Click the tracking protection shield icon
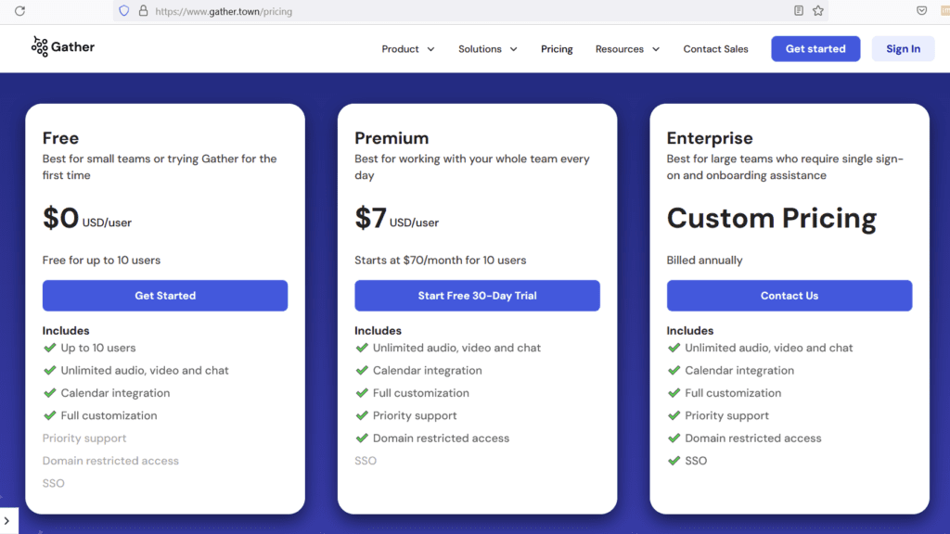This screenshot has height=534, width=950. coord(124,11)
